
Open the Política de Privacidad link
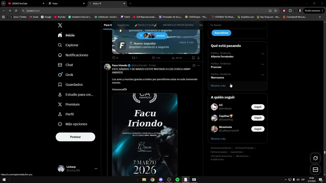244,148
